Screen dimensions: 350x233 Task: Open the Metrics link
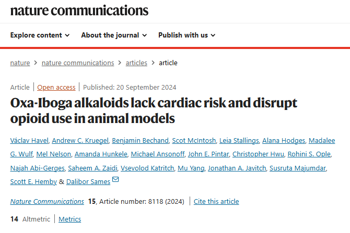click(x=70, y=219)
